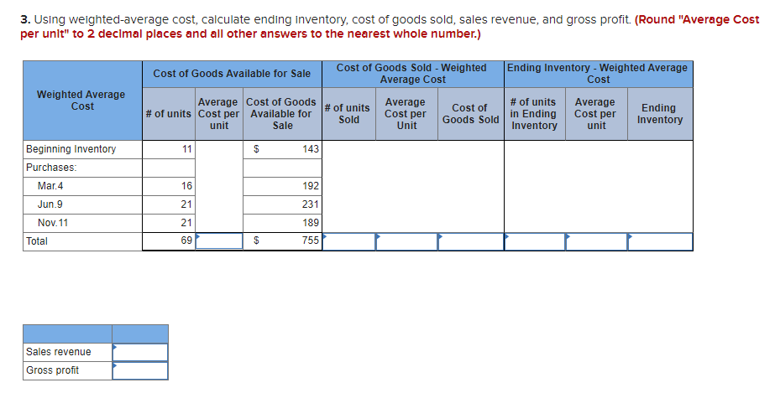Click the units in Ending Inventory input

tap(534, 241)
